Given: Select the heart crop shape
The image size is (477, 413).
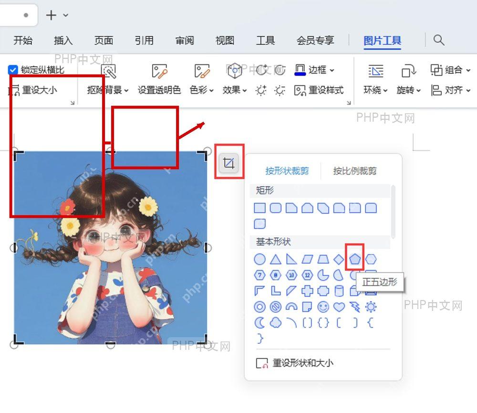Looking at the screenshot, I should [339, 307].
